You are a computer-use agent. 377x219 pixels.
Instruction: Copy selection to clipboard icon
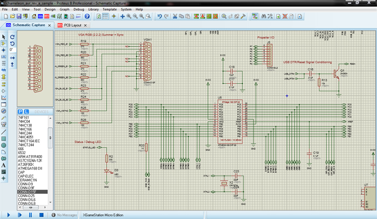(181, 16)
